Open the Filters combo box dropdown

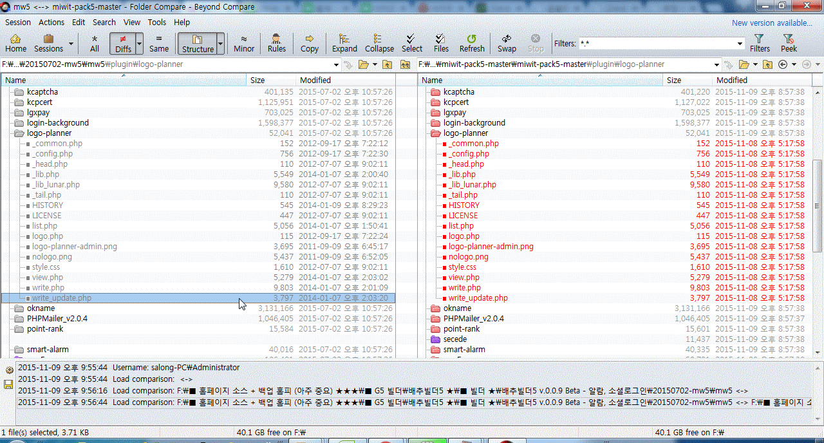[740, 44]
